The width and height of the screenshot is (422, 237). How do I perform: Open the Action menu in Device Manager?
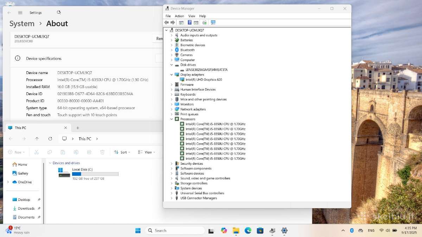pyautogui.click(x=179, y=16)
